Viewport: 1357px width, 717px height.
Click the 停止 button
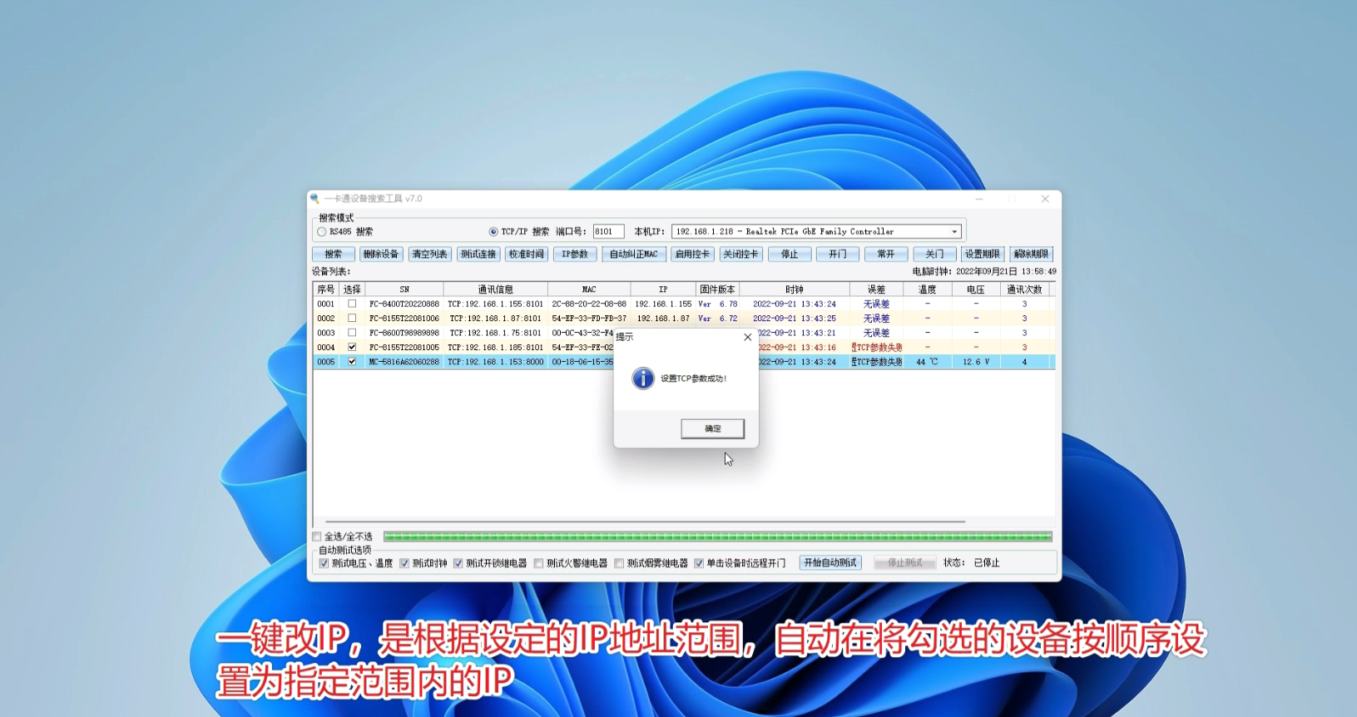[x=790, y=255]
